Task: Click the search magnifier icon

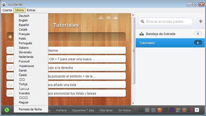Action: (142, 21)
